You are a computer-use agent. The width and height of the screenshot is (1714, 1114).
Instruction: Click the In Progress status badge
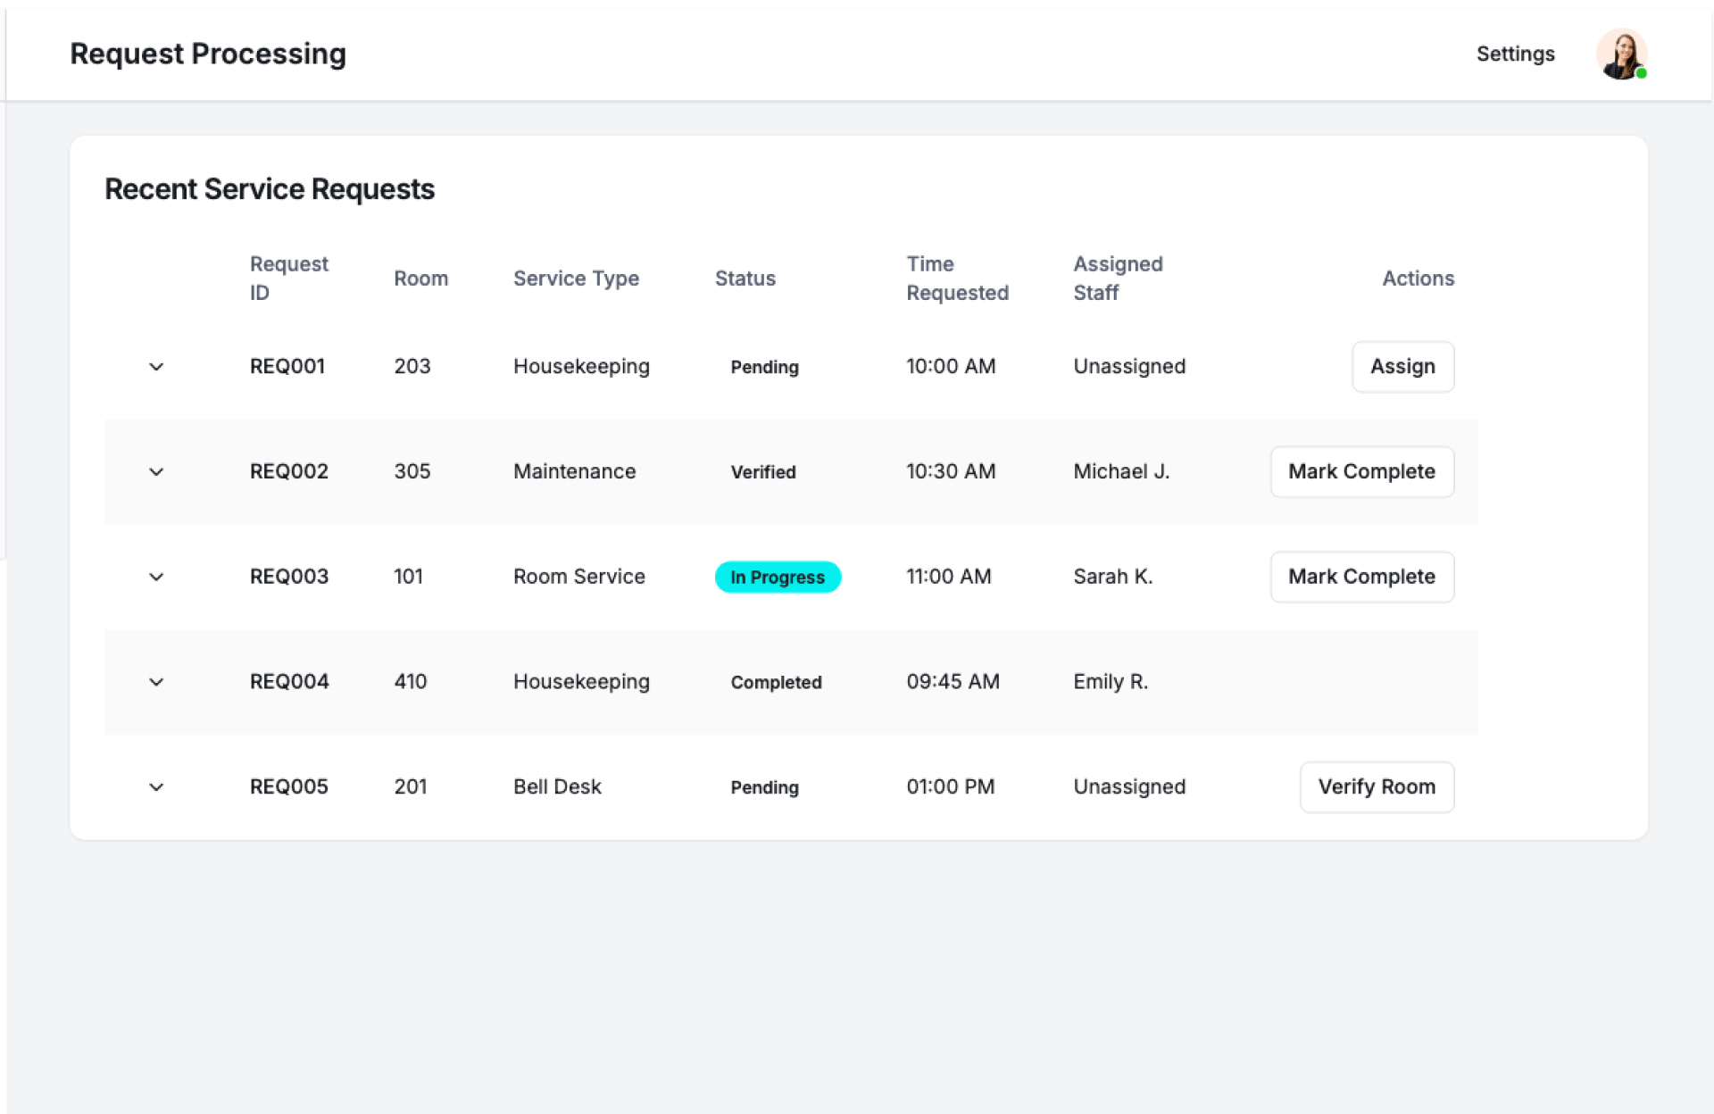778,578
